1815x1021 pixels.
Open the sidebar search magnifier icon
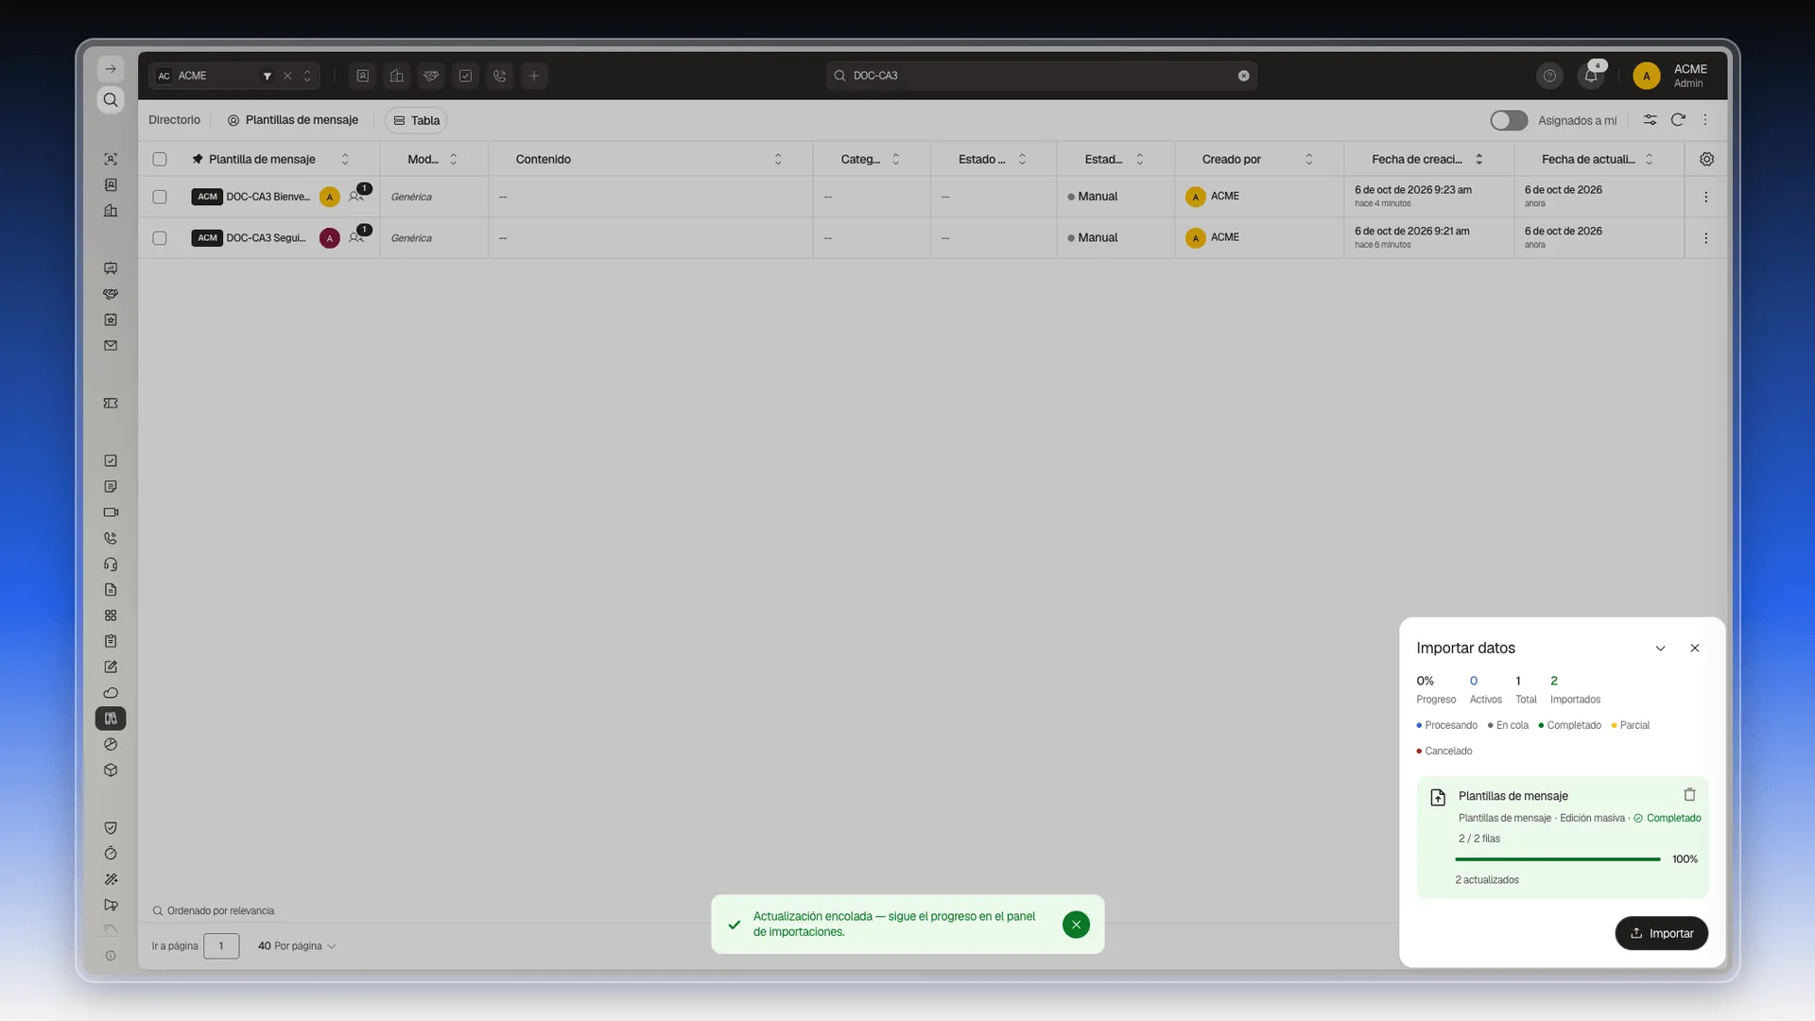pos(111,100)
